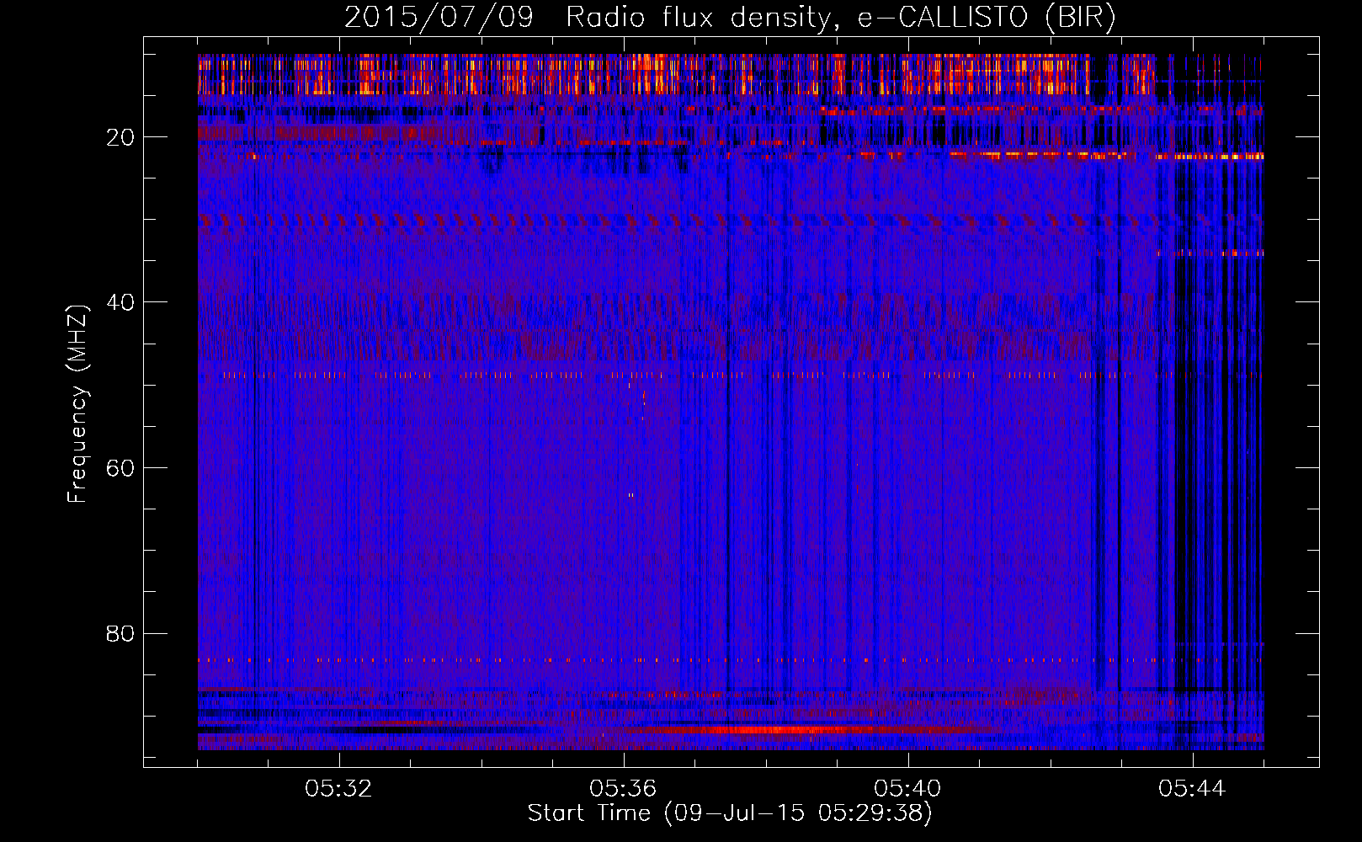Click the 40 MHz frequency tick label

coord(121,302)
